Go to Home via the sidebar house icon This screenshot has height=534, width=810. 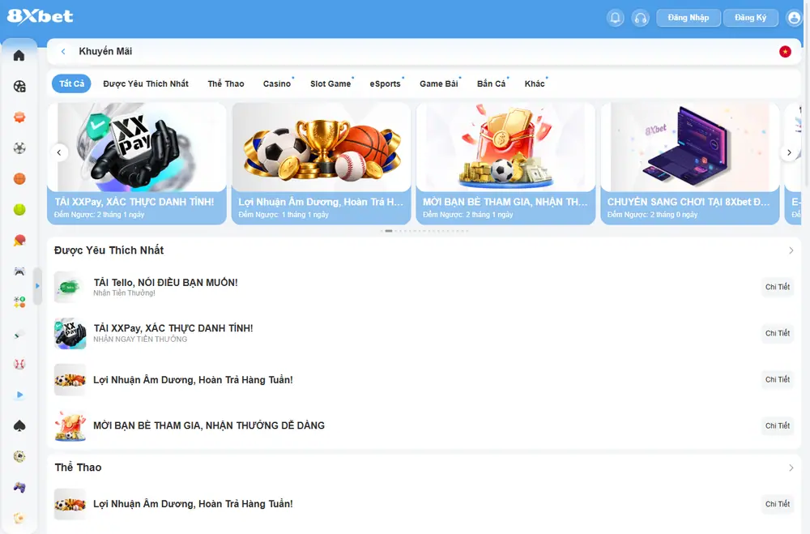(19, 55)
